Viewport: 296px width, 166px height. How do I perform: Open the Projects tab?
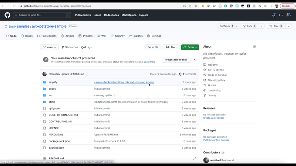[x=85, y=36]
